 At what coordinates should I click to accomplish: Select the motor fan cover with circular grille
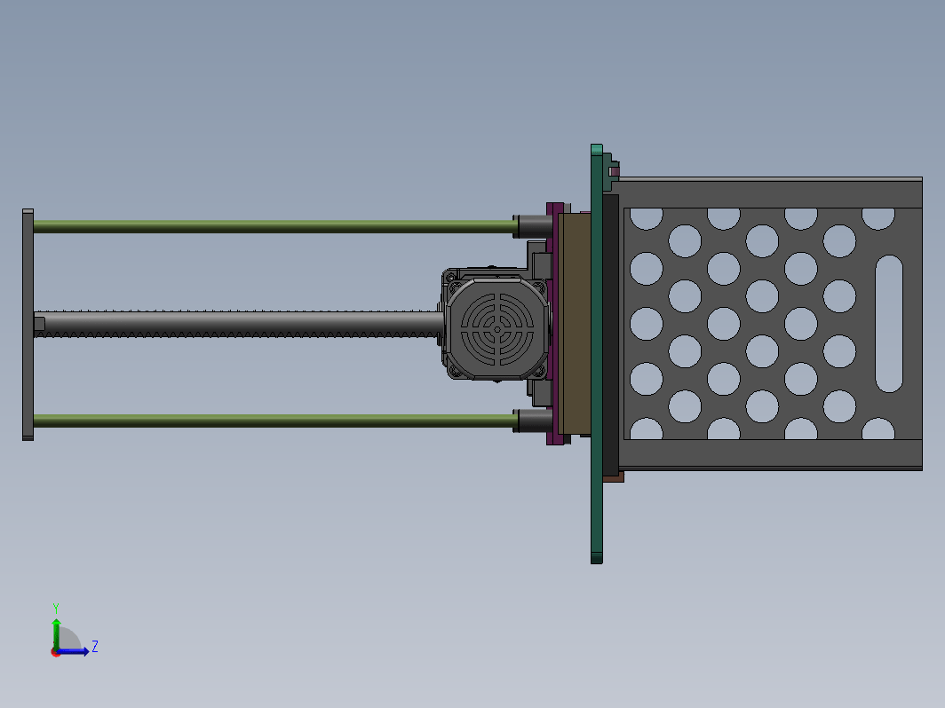point(497,328)
